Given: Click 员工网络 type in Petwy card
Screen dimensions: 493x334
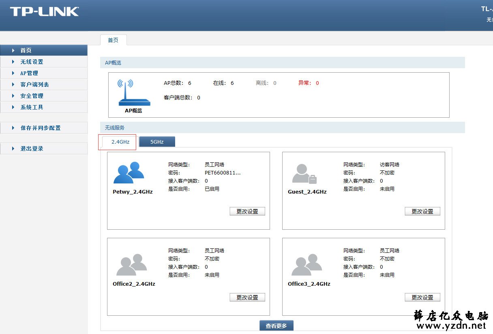Looking at the screenshot, I should tap(214, 165).
